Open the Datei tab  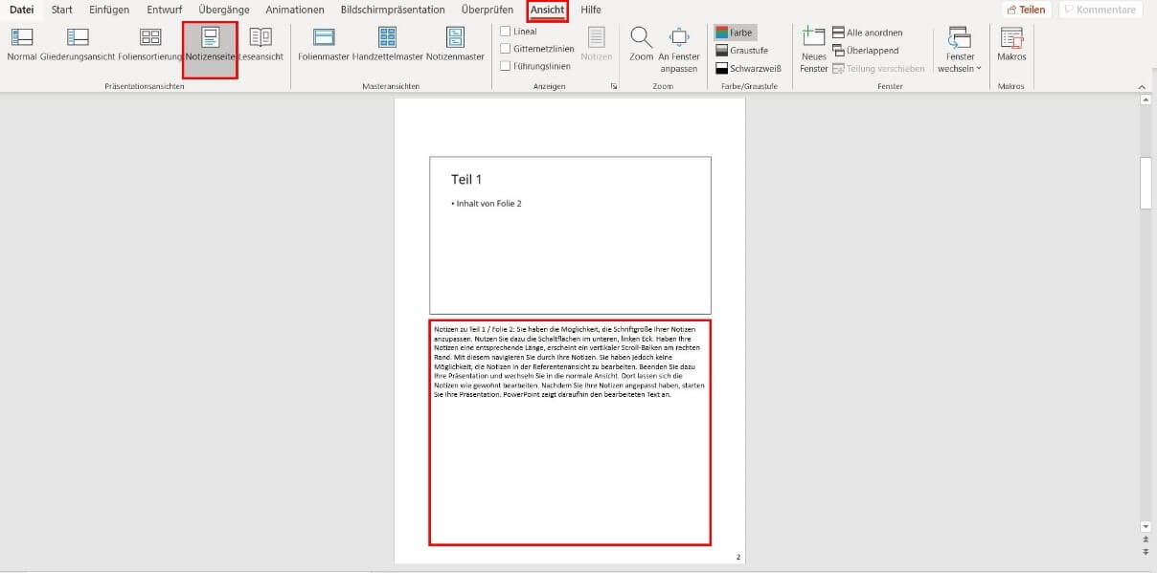[21, 10]
